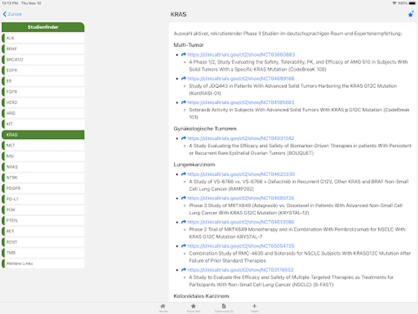
Task: Click the Gynäkologische Tumoren heading
Action: (205, 129)
